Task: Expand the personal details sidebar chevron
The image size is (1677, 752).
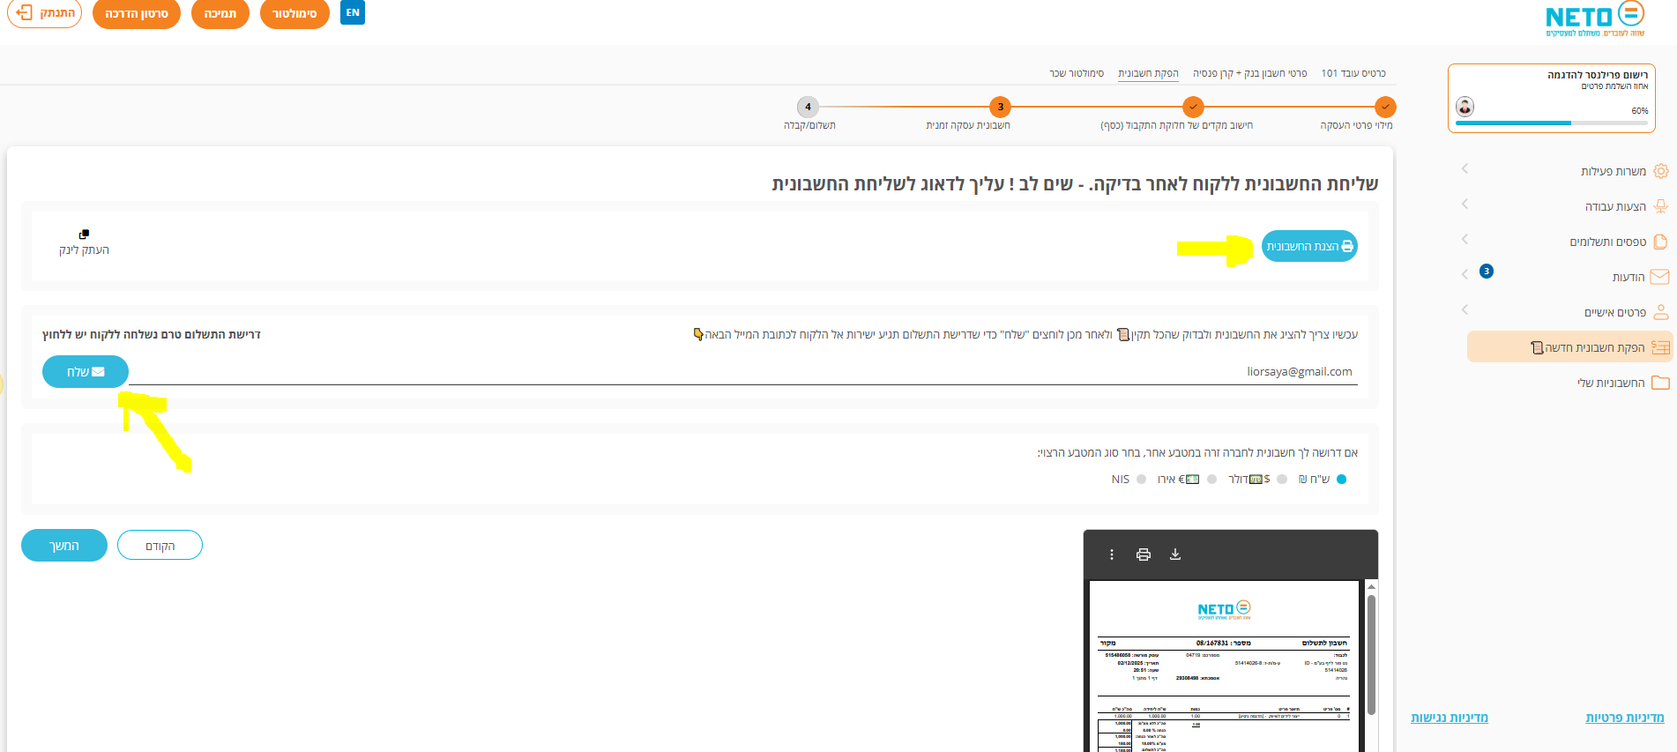Action: 1465,309
